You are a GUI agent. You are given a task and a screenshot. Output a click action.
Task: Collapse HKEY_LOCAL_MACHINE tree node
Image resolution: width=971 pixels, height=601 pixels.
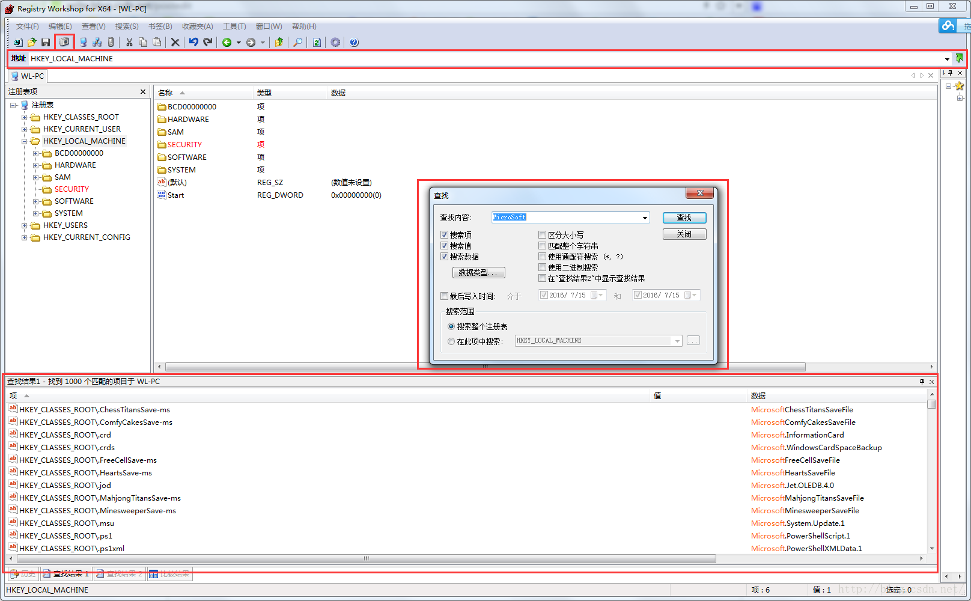point(25,141)
